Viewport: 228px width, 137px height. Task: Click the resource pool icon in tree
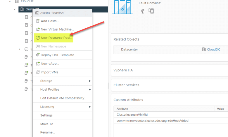[26, 49]
